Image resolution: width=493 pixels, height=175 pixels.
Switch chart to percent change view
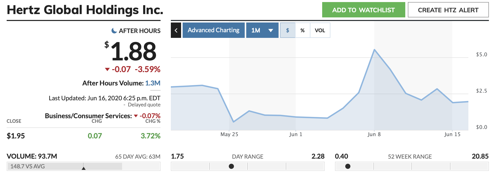[303, 30]
